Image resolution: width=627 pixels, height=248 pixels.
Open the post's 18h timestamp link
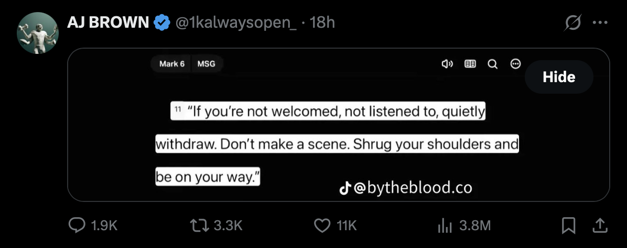click(x=322, y=22)
